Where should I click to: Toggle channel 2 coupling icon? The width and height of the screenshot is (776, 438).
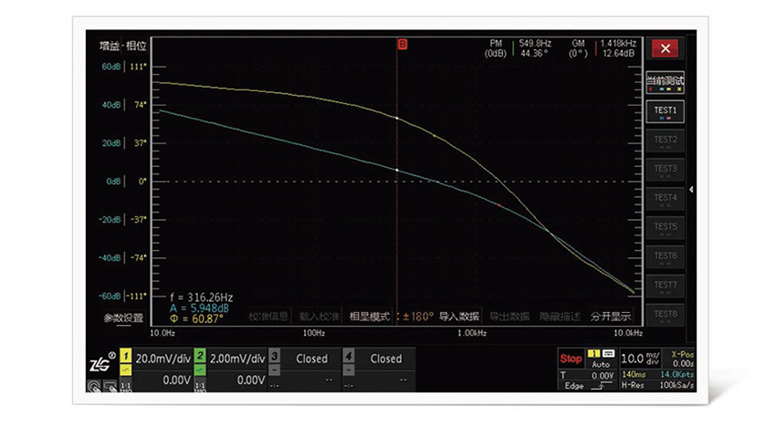click(200, 370)
